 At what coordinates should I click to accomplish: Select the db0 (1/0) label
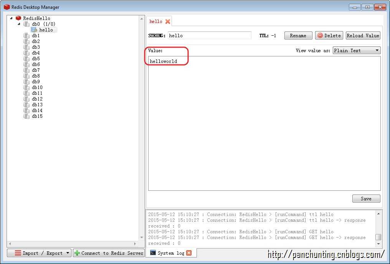click(x=43, y=24)
